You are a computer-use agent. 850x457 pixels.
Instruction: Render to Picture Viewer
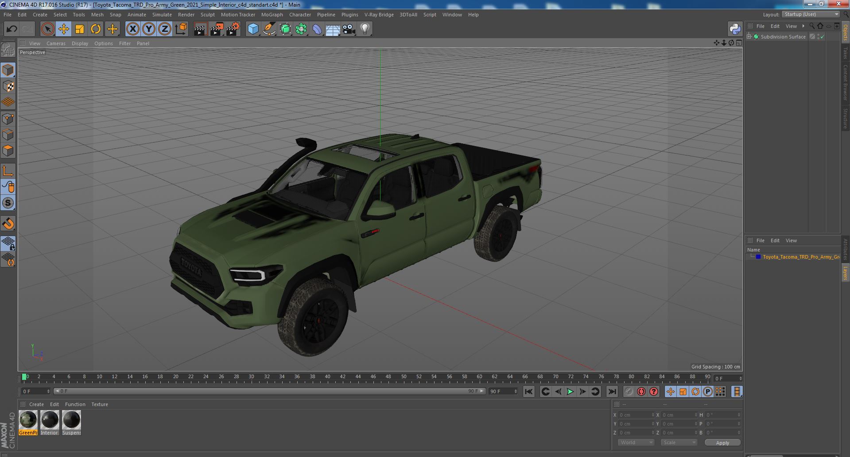coord(217,29)
